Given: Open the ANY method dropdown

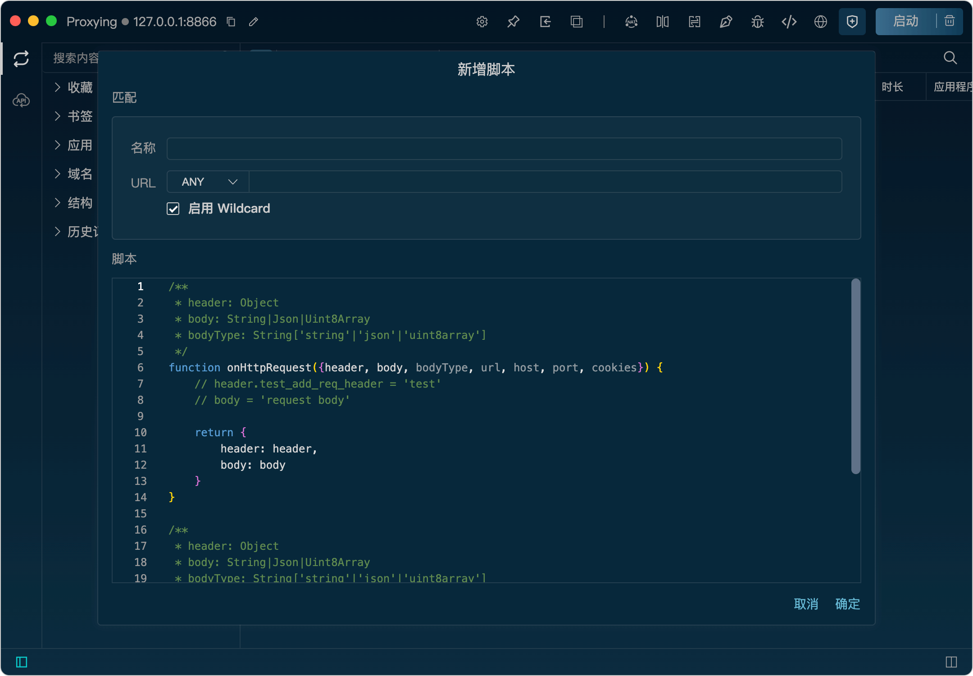Looking at the screenshot, I should [208, 182].
